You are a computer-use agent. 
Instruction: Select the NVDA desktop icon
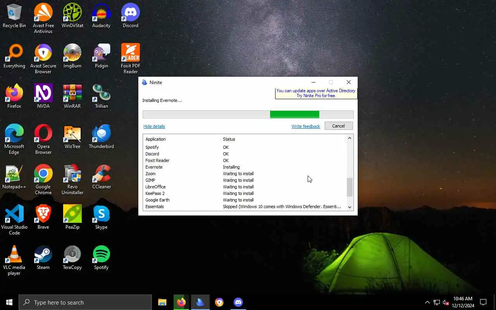click(x=43, y=96)
